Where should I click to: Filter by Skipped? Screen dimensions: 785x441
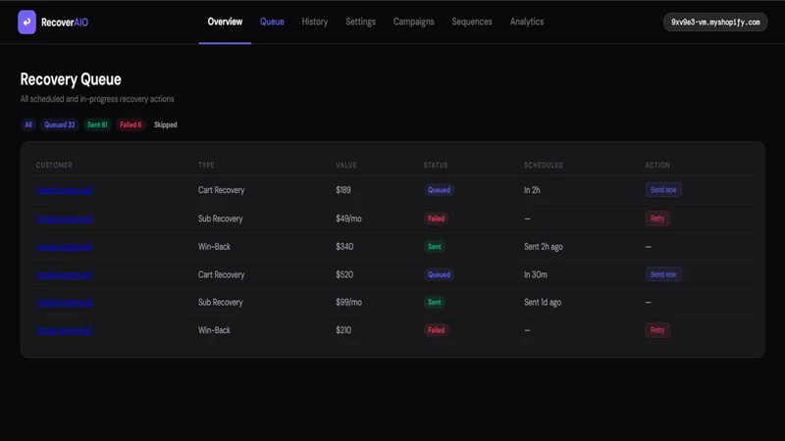(x=165, y=124)
